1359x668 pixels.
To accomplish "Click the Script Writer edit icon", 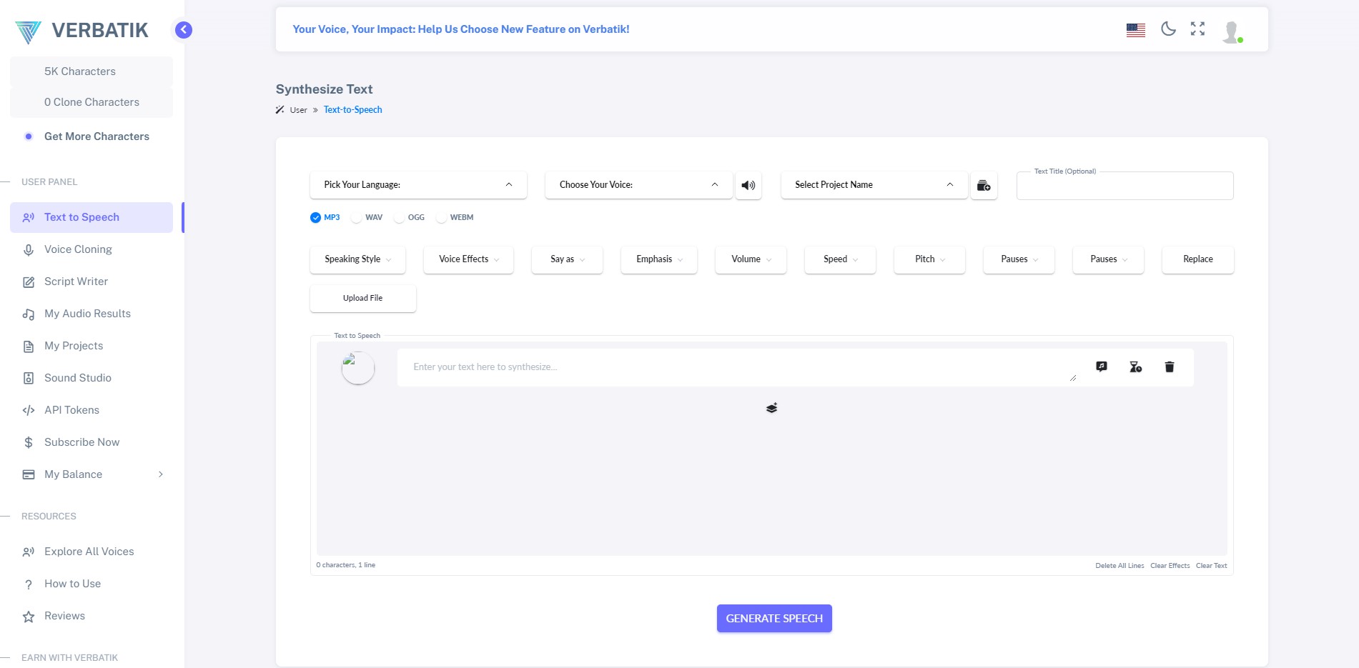I will click(x=29, y=282).
